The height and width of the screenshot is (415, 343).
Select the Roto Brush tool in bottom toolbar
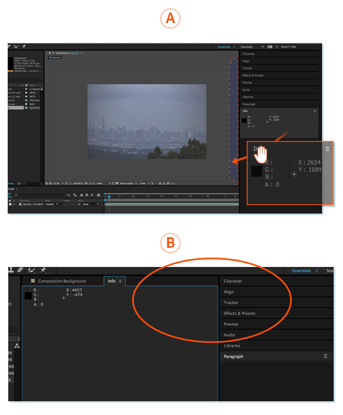click(x=31, y=270)
